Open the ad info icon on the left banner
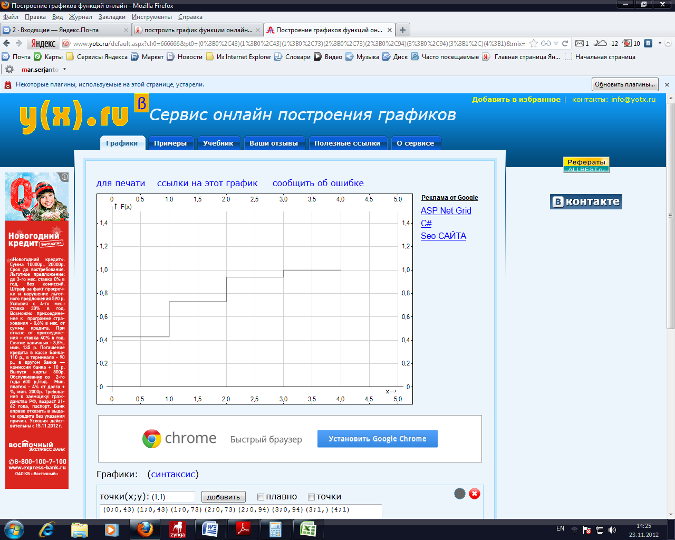 click(x=64, y=177)
